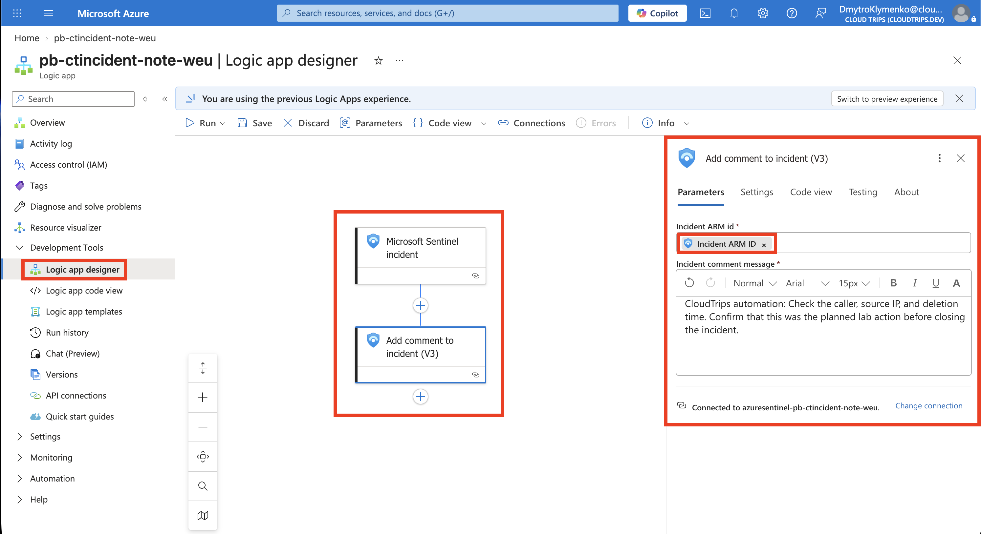Toggle bold formatting
The height and width of the screenshot is (534, 981).
pyautogui.click(x=893, y=283)
